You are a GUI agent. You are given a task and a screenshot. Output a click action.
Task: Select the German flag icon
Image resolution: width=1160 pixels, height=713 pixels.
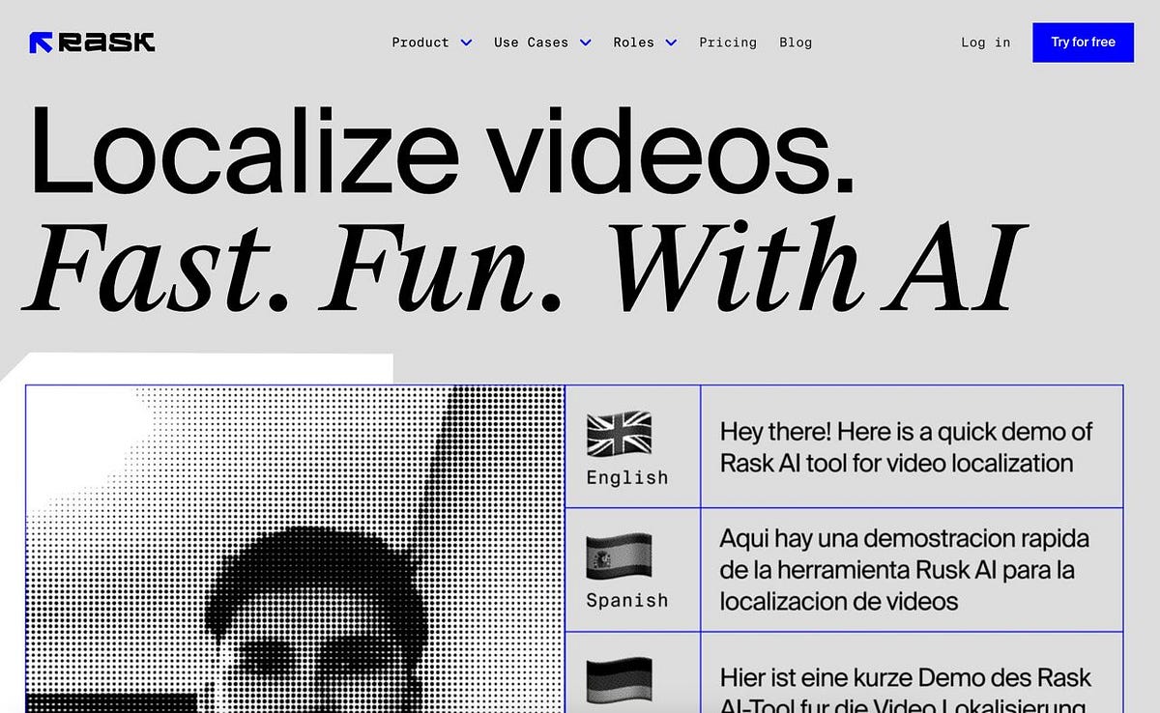pos(620,682)
